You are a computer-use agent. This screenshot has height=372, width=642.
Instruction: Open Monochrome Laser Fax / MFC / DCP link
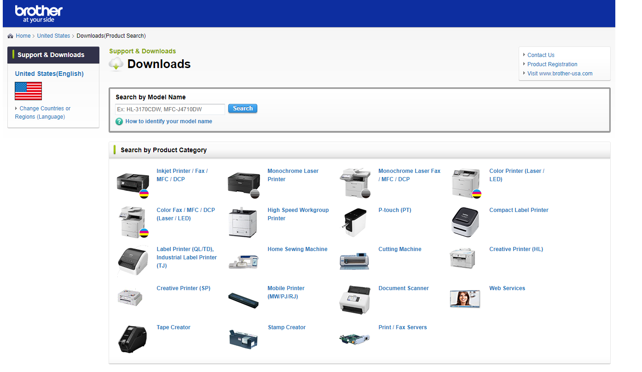410,175
